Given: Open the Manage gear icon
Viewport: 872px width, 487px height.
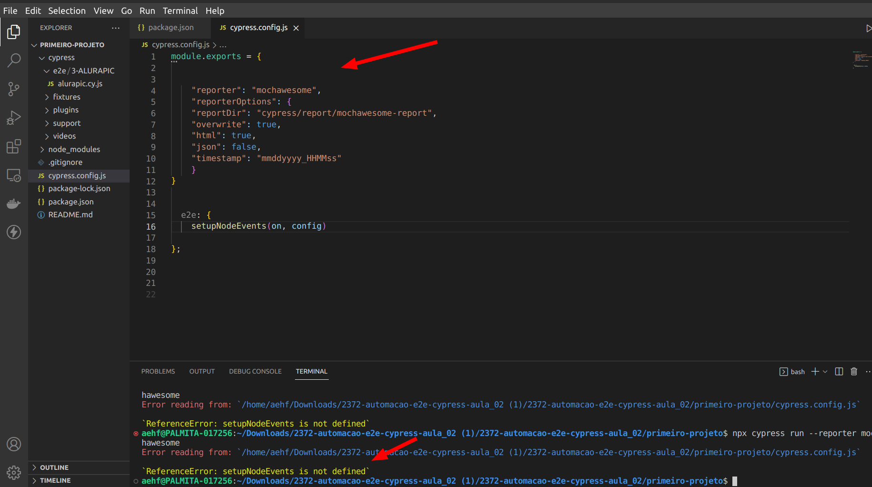Looking at the screenshot, I should (14, 473).
